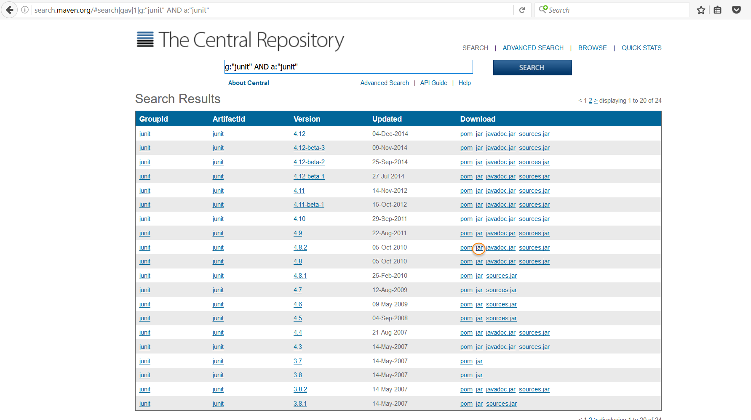The height and width of the screenshot is (420, 751).
Task: Download javadoc.jar for version 4.10
Action: 501,219
